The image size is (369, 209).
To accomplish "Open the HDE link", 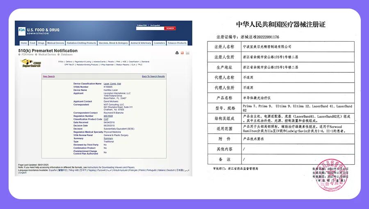I will (x=124, y=61).
